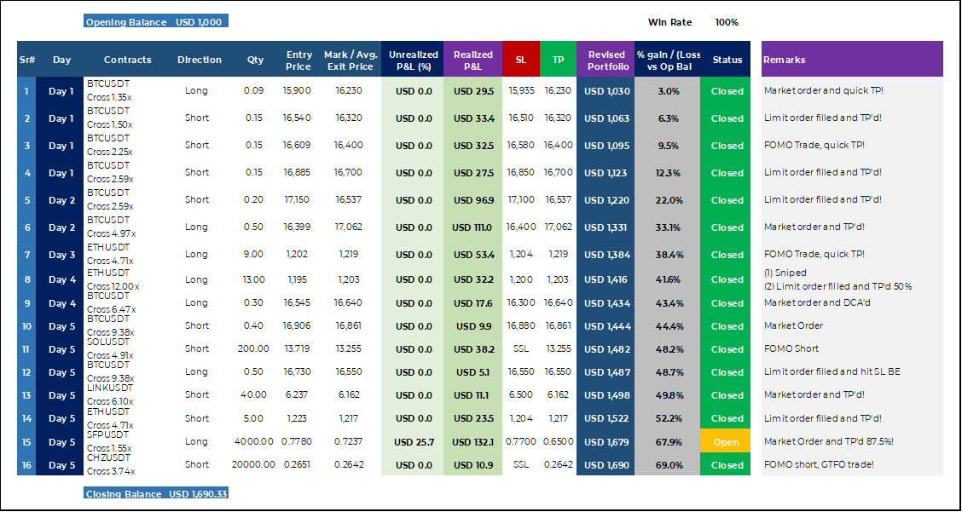Click quantity 20000.00 cell
962x512 pixels.
coord(253,465)
